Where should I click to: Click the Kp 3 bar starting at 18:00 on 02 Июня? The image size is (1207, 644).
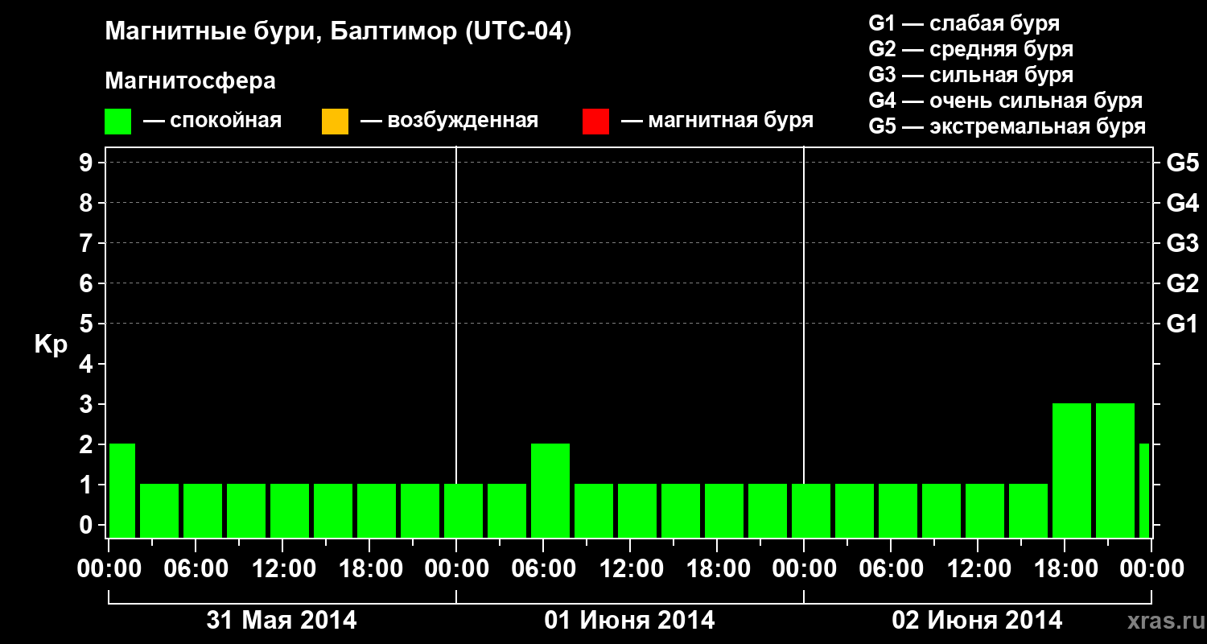point(1072,470)
